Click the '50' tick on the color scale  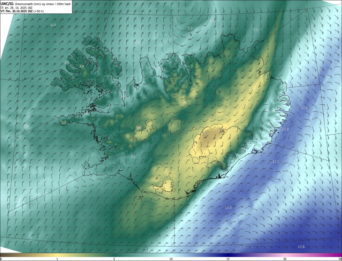coord(340,259)
